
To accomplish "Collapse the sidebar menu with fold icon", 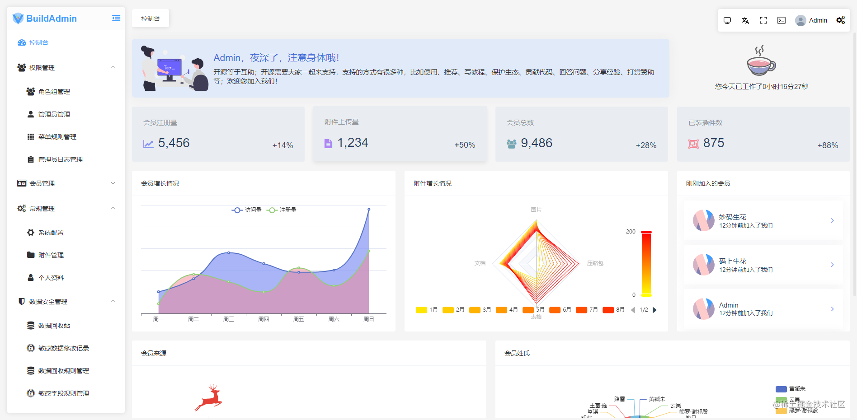I will click(116, 18).
